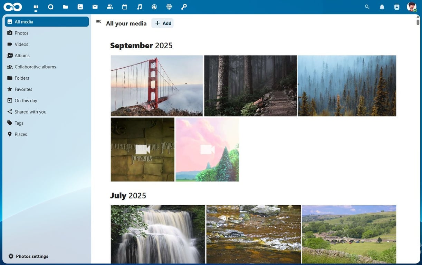Screen dimensions: 422x265
Task: Open Tags in sidebar
Action: pos(47,123)
